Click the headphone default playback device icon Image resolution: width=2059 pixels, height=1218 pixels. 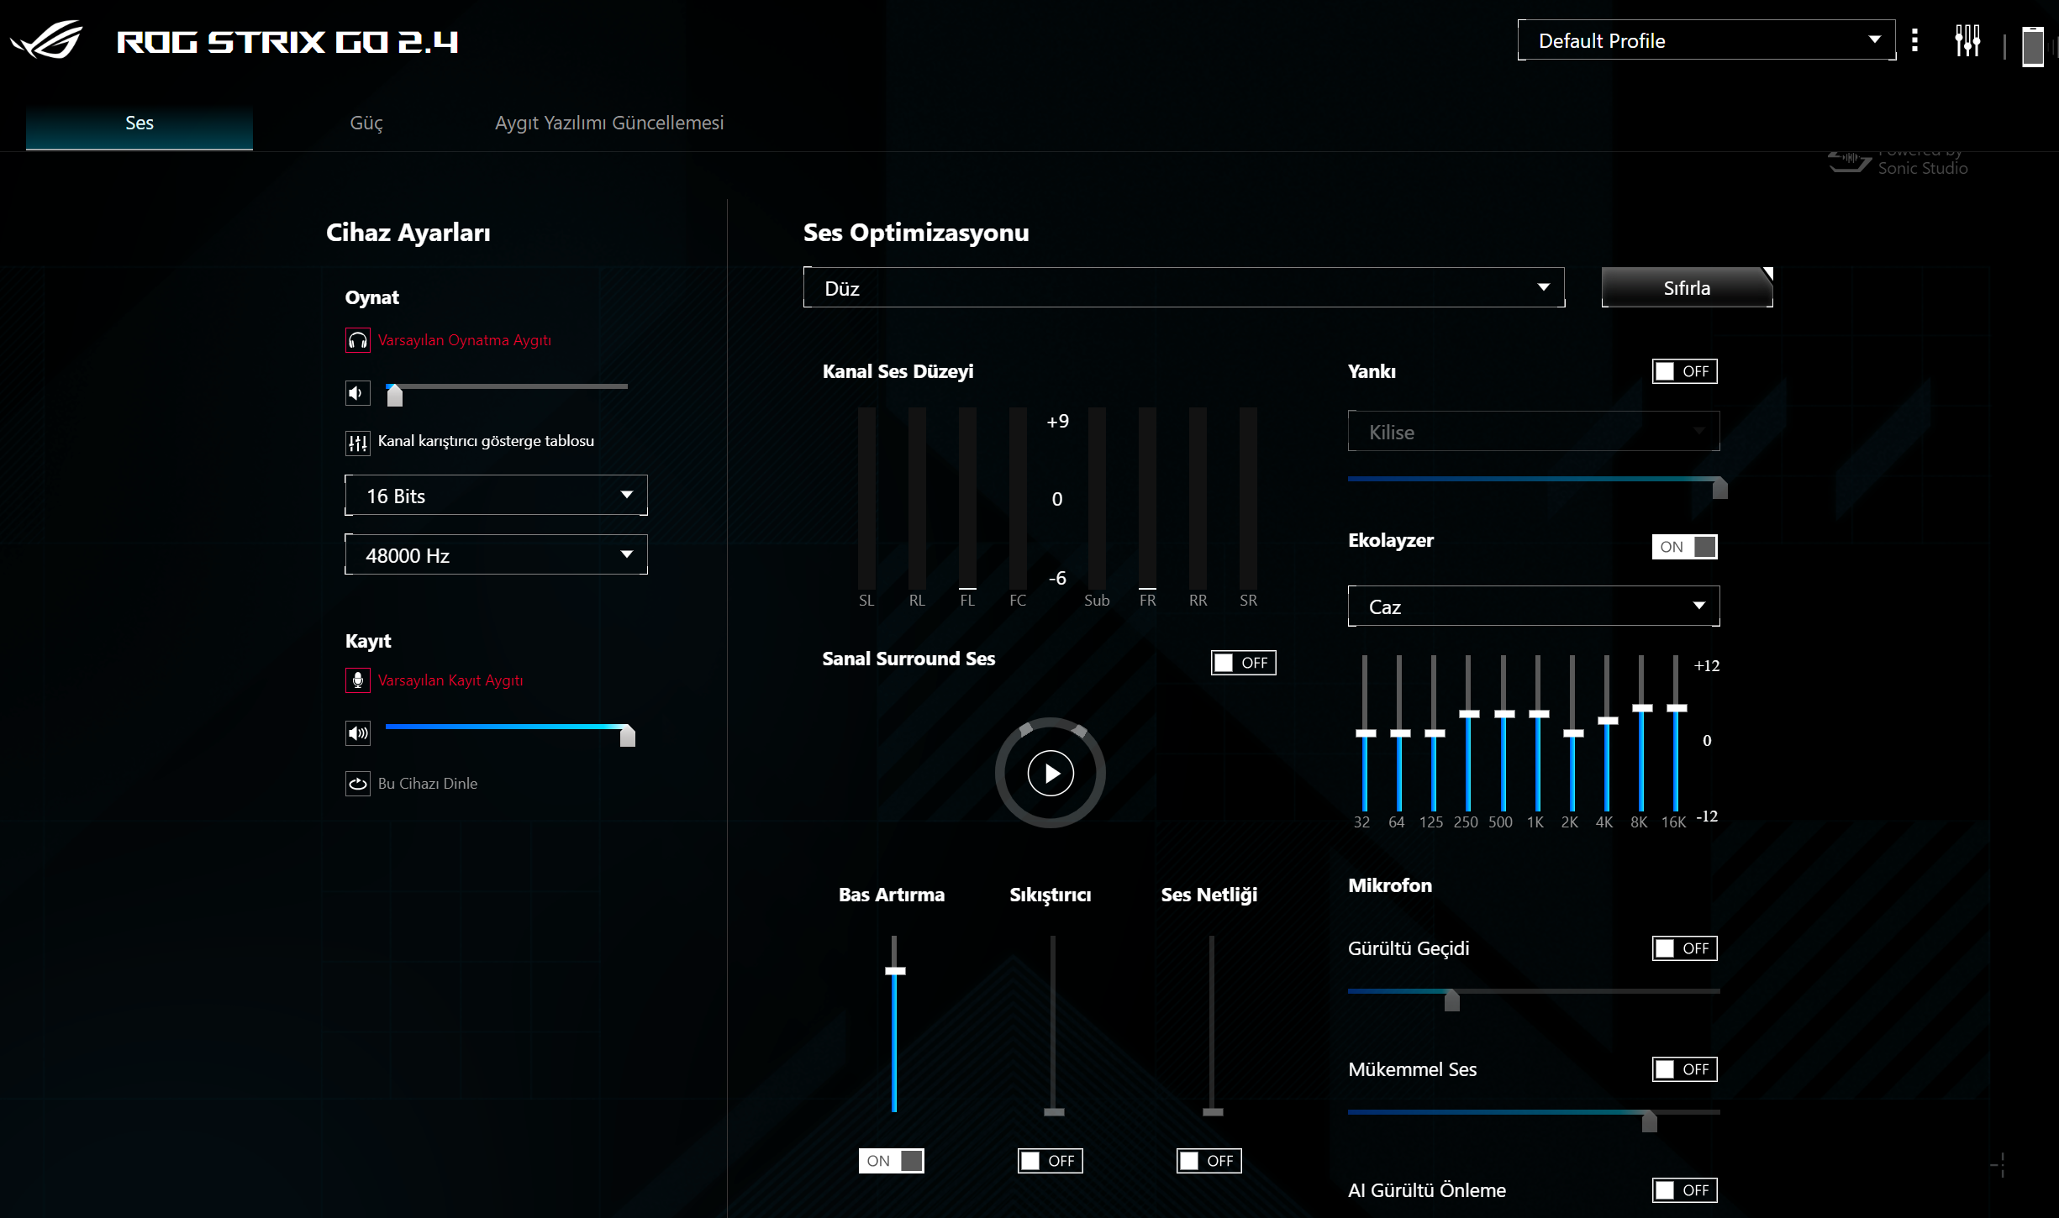click(358, 340)
